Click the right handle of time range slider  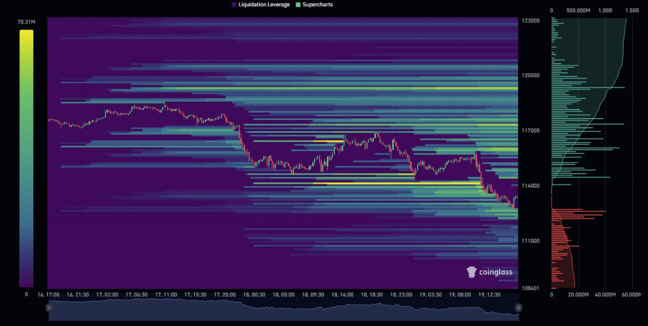pos(518,308)
